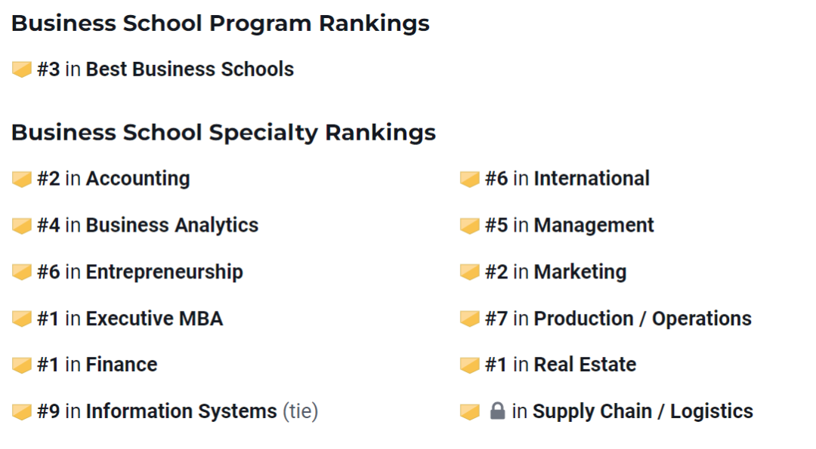Screen dimensions: 816x449
Task: Click the lock icon beside Supply Chain / Logistics
Action: coord(497,411)
